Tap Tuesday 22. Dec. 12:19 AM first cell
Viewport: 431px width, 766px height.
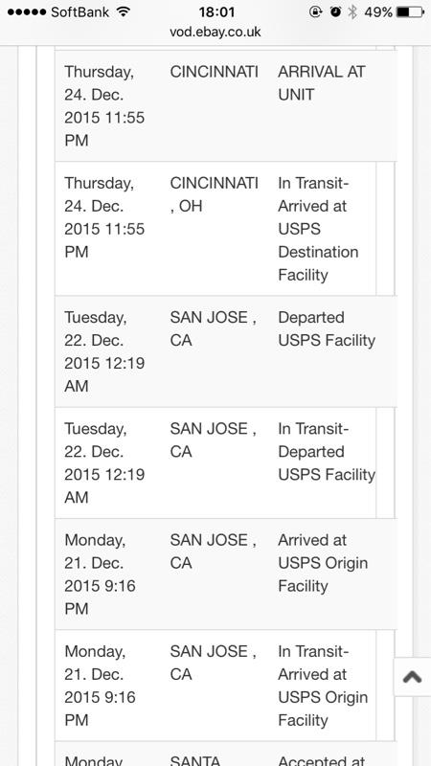[104, 351]
